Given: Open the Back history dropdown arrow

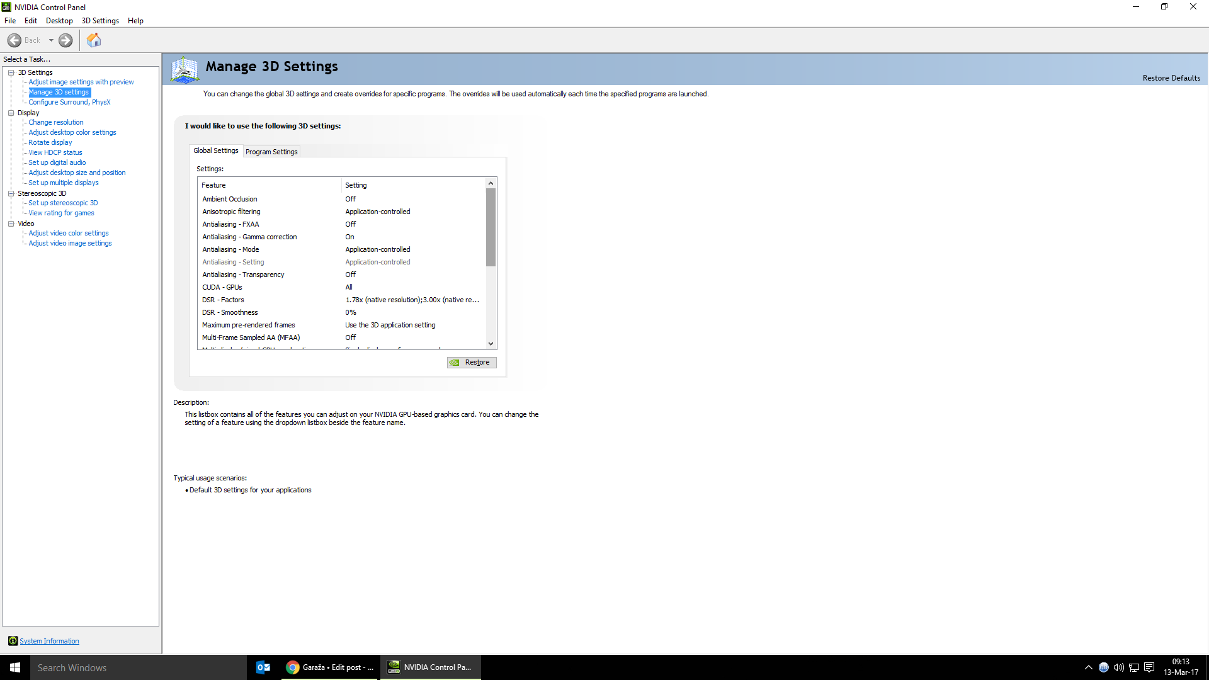Looking at the screenshot, I should 51,40.
